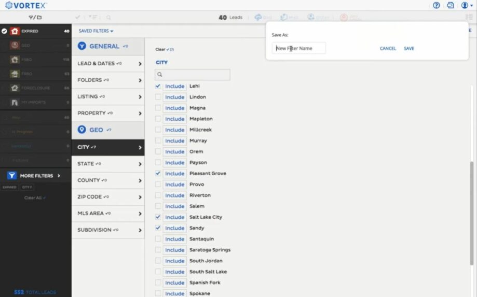Click the Expired selected check circle

[4, 31]
